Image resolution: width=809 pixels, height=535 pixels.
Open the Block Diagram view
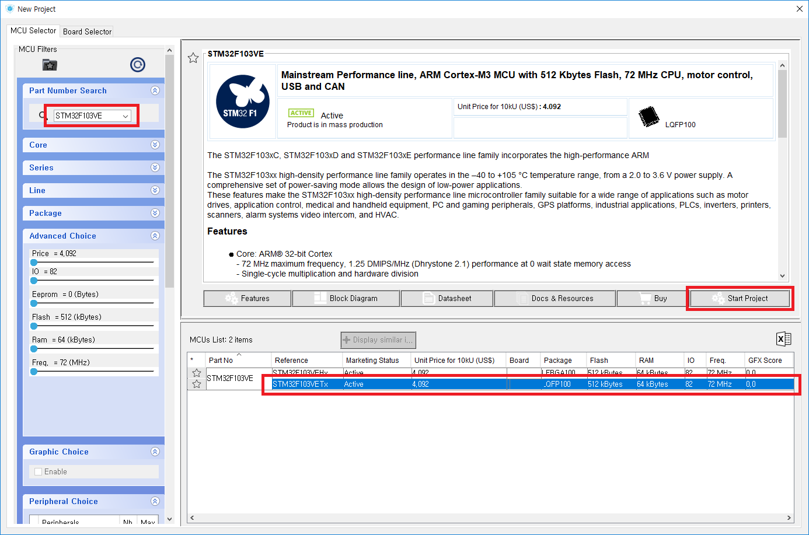point(346,298)
